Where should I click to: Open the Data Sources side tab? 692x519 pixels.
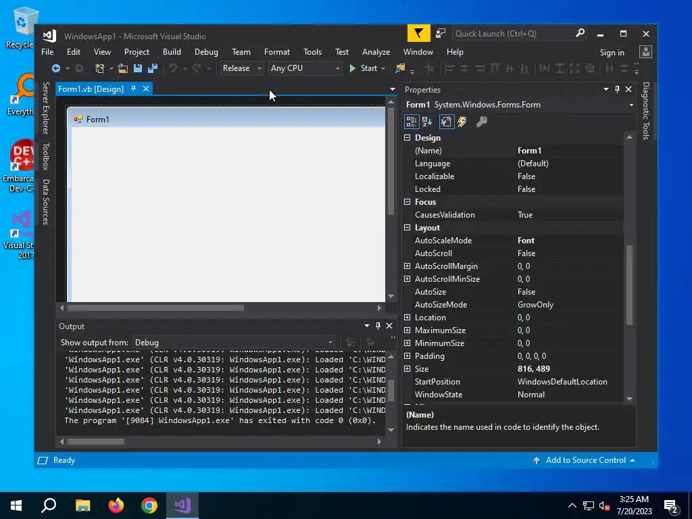45,201
